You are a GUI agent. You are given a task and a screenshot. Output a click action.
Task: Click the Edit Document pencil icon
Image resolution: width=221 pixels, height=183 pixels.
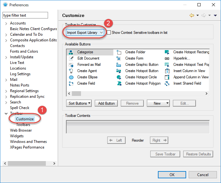pos(71,58)
